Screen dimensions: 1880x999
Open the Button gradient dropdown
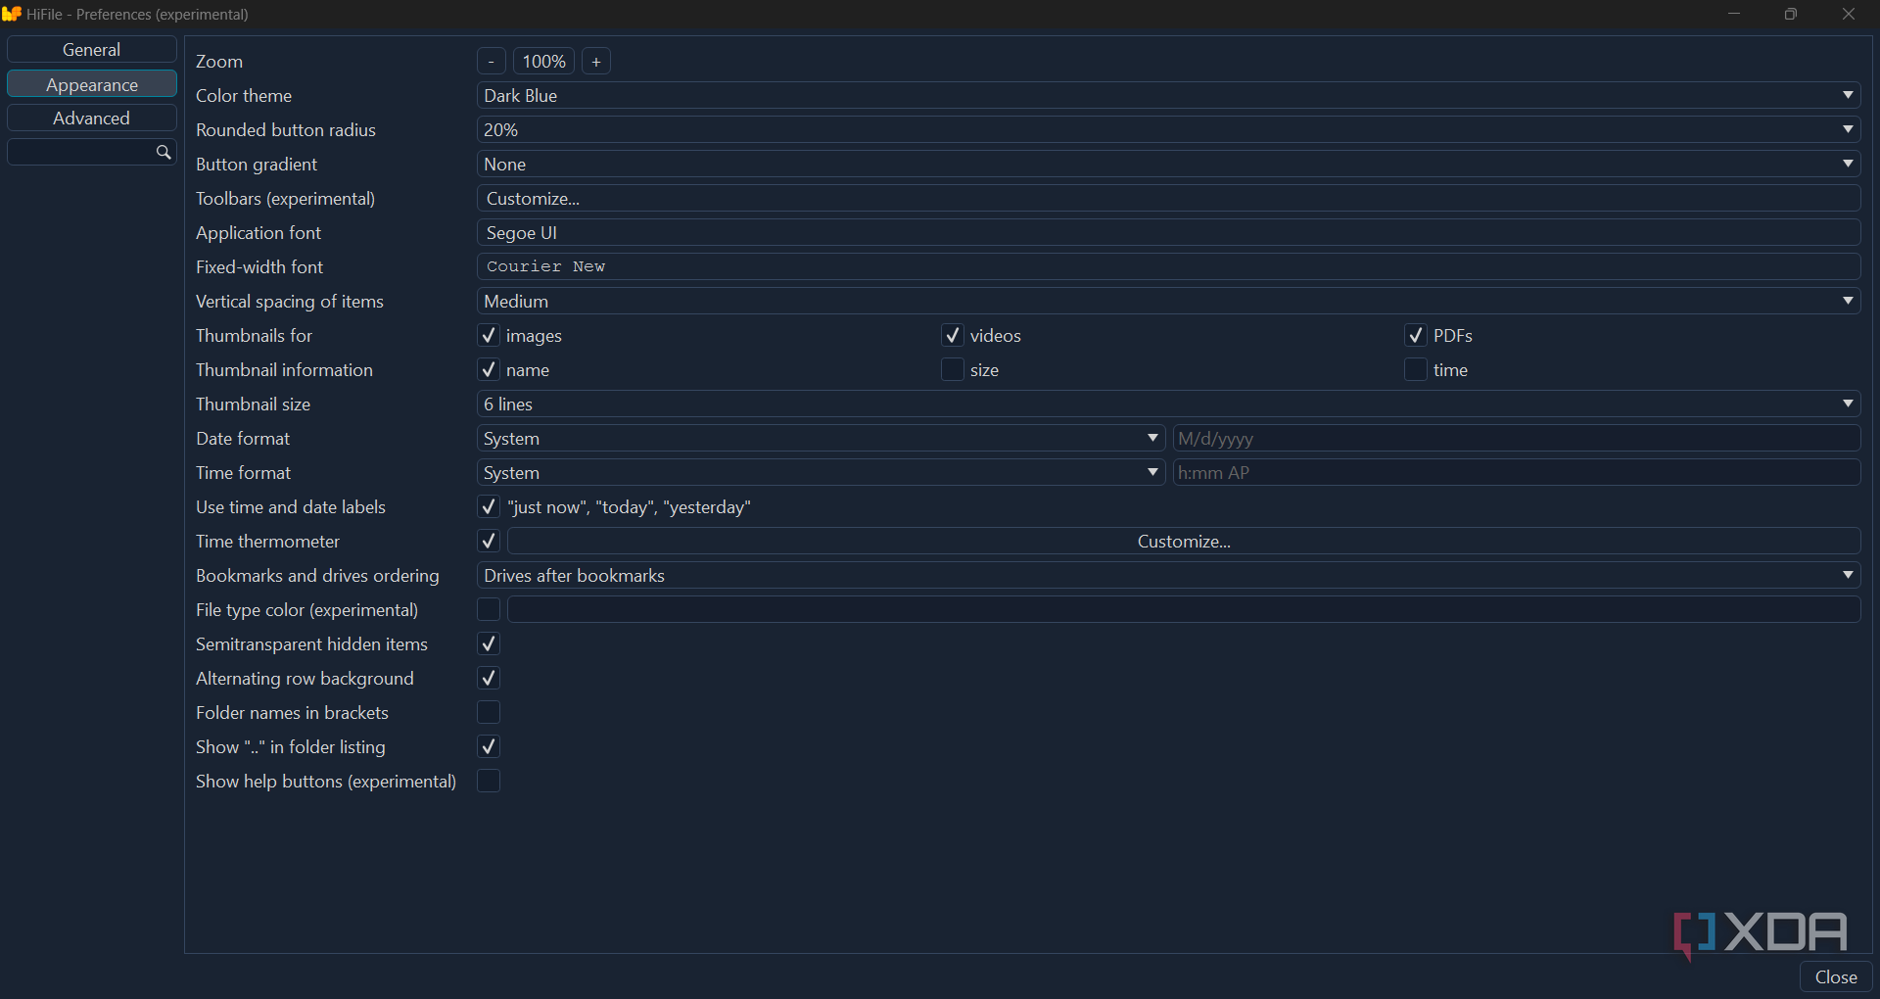[1169, 165]
